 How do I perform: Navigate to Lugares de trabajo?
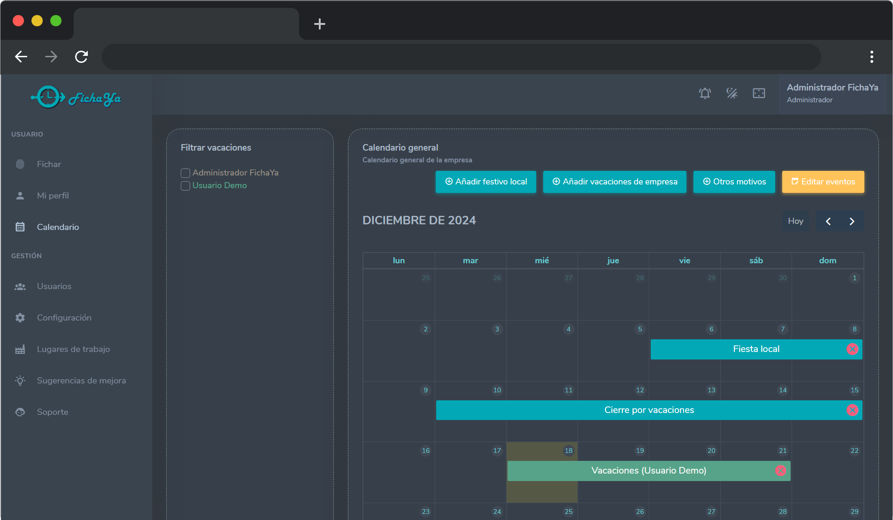click(73, 349)
